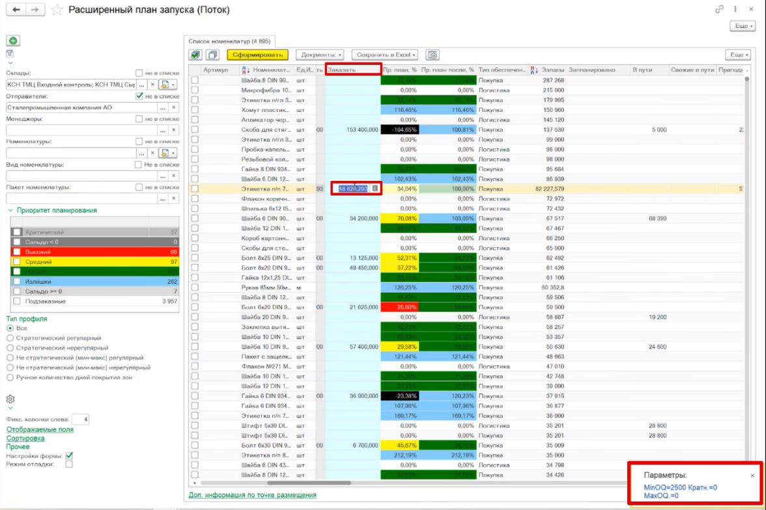Expand the Сохранить в Excel dropdown
The image size is (766, 510).
click(x=386, y=55)
